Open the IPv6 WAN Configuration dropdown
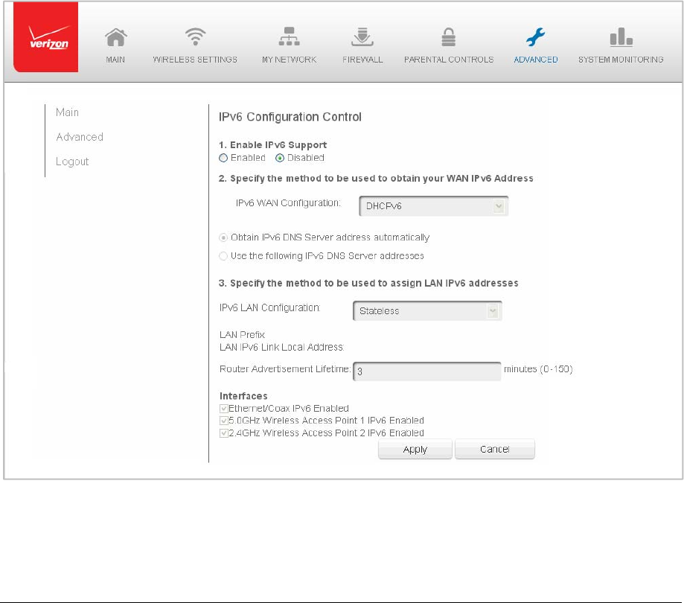 [x=434, y=206]
